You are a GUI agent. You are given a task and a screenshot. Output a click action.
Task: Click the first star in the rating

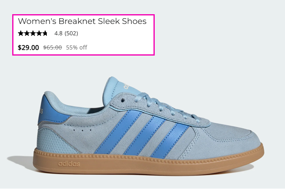[x=21, y=33]
